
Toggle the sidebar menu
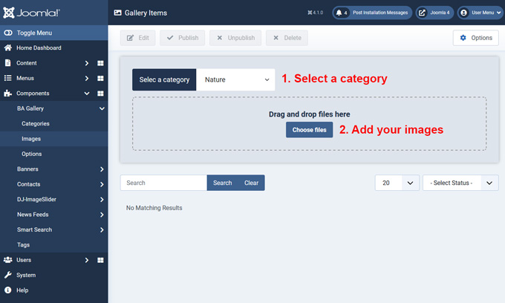click(53, 33)
